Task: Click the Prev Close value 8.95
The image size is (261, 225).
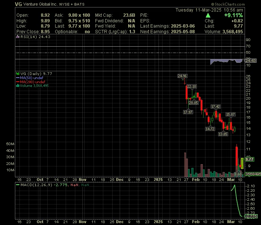Action: 45,32
